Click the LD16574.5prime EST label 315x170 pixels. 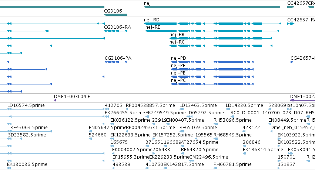click(x=26, y=105)
